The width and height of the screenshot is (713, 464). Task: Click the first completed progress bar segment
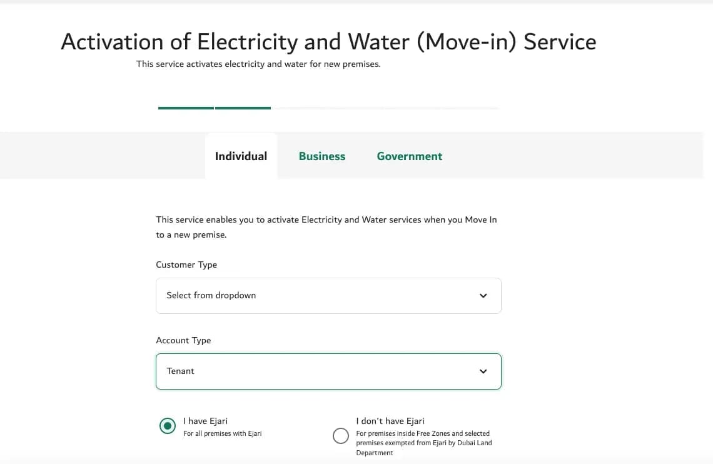pos(185,108)
